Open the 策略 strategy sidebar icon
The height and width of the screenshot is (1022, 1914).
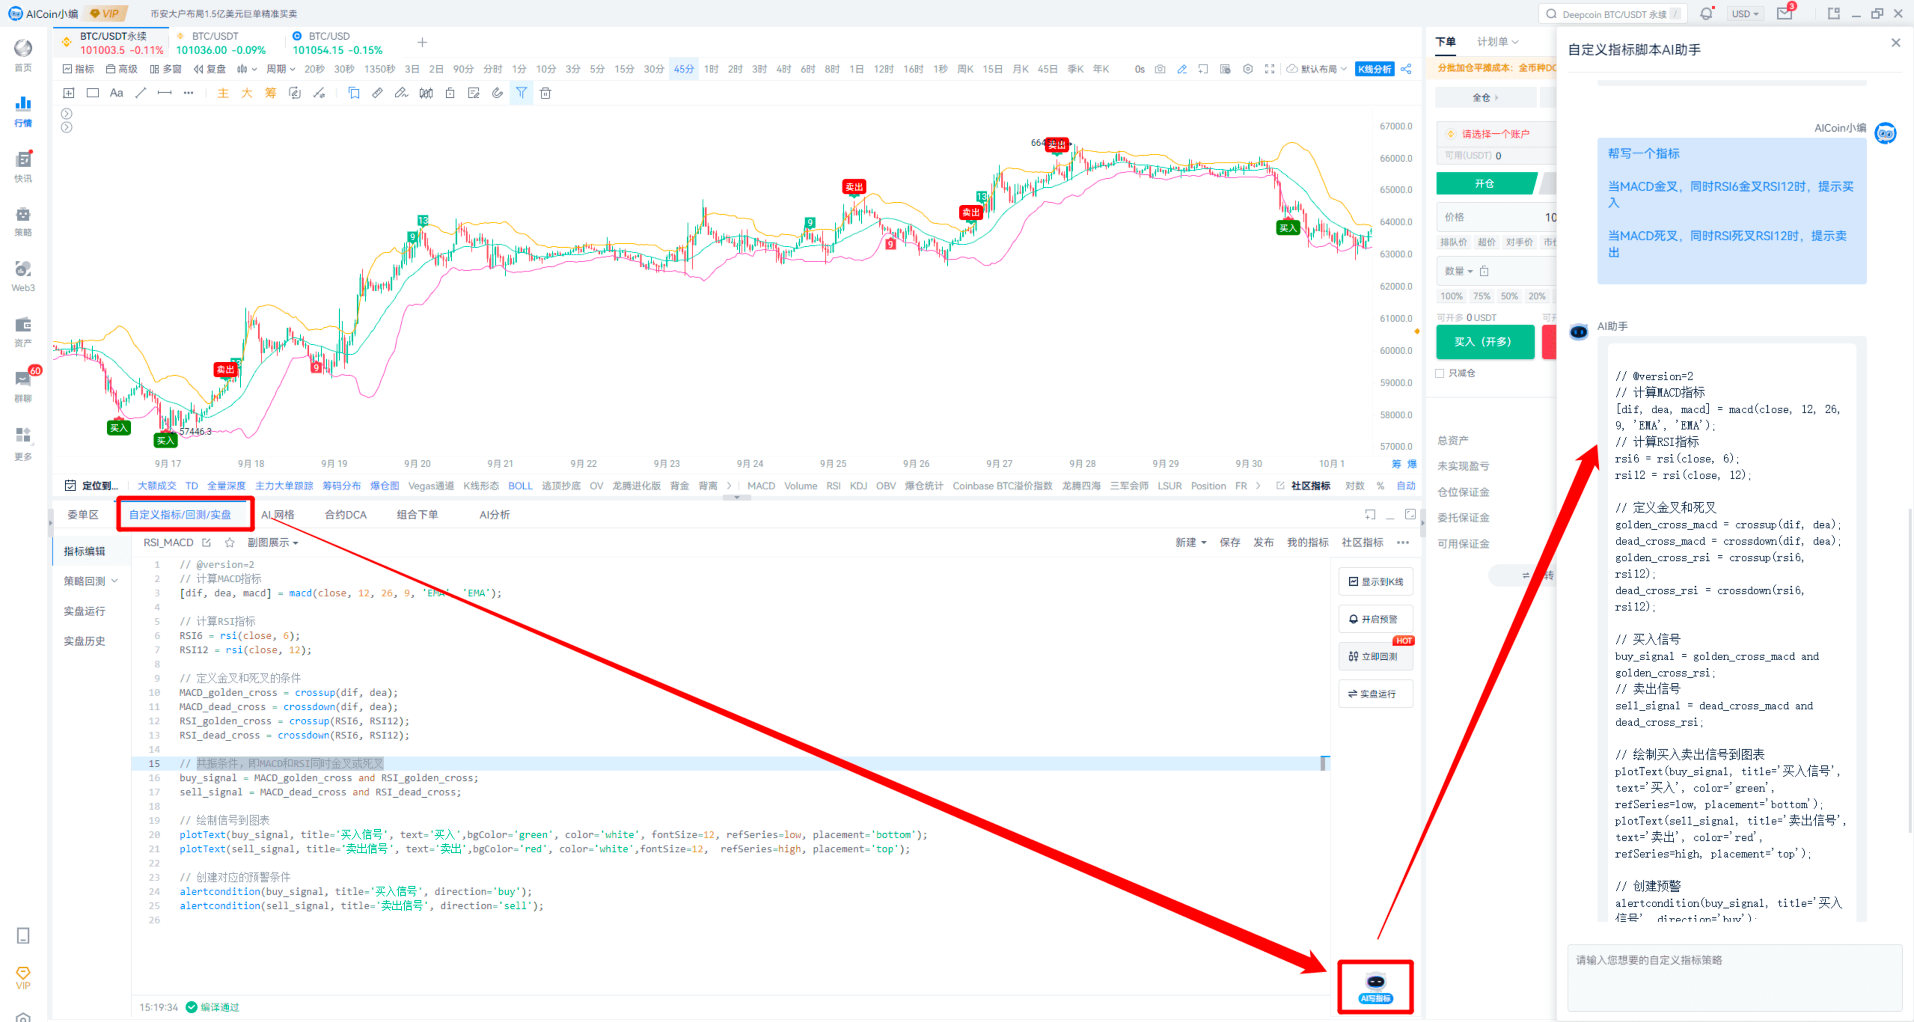(x=23, y=222)
